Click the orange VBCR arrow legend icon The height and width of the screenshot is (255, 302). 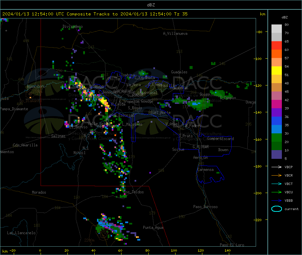pyautogui.click(x=276, y=175)
